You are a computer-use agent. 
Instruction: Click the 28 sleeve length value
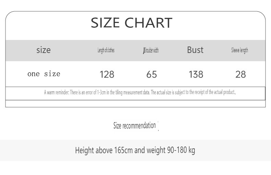click(240, 75)
